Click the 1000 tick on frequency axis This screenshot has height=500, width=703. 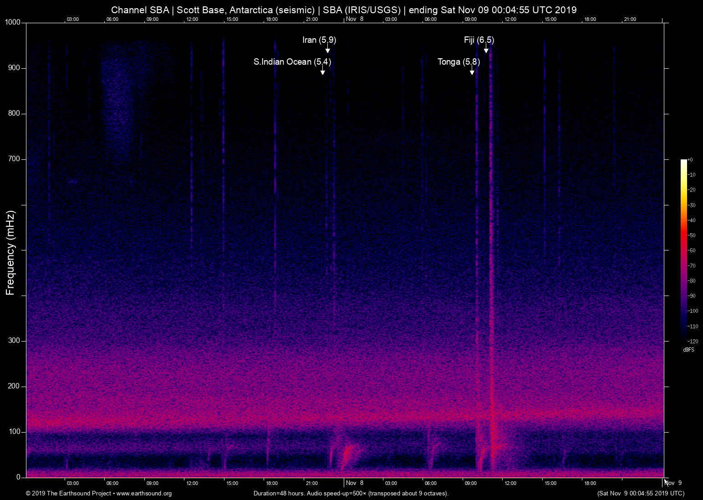(12, 22)
